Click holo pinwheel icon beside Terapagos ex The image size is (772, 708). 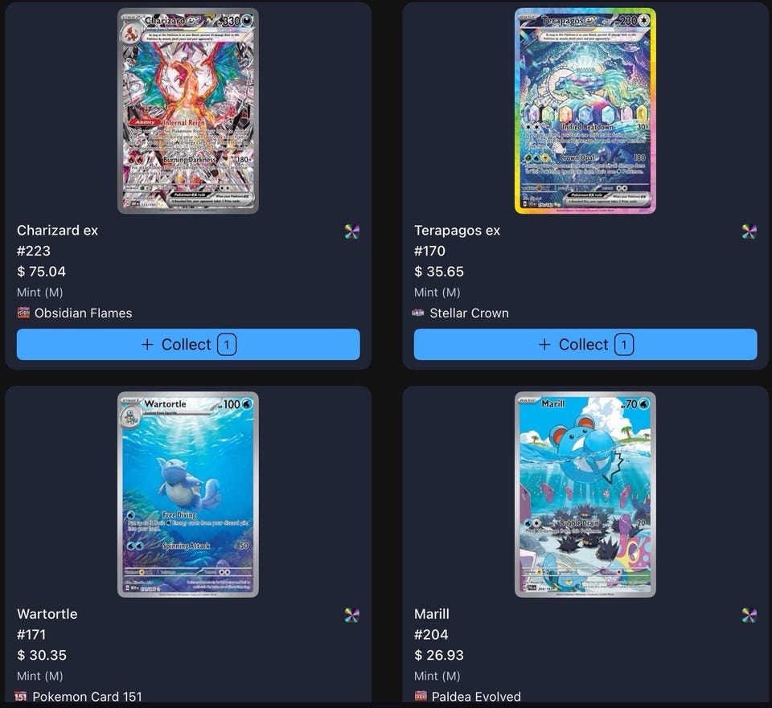pos(749,231)
